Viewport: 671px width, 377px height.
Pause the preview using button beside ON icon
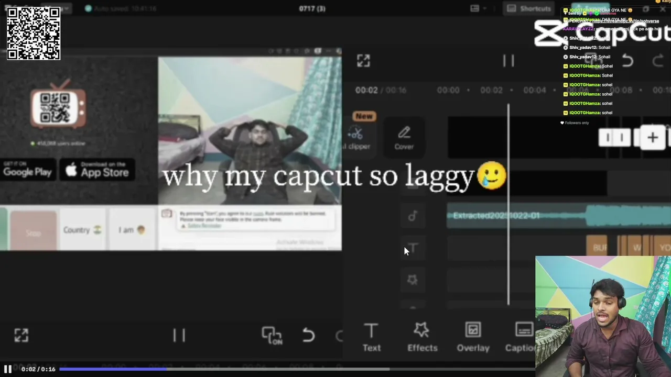(x=179, y=335)
